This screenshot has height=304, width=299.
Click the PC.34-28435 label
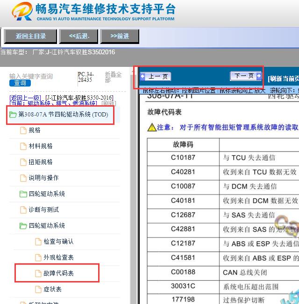click(x=85, y=77)
